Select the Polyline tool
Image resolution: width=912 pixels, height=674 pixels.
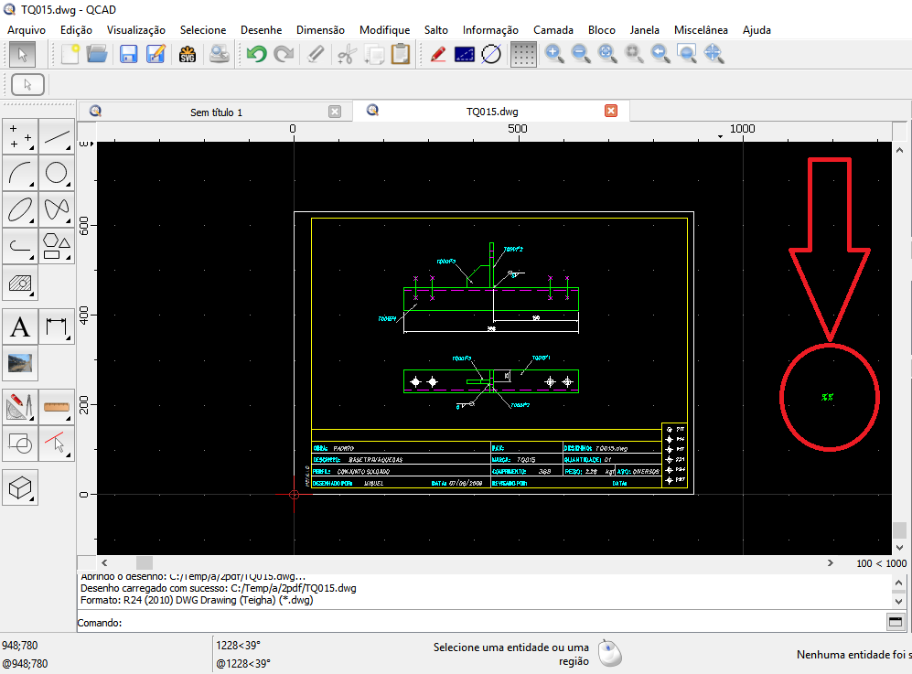[x=20, y=247]
